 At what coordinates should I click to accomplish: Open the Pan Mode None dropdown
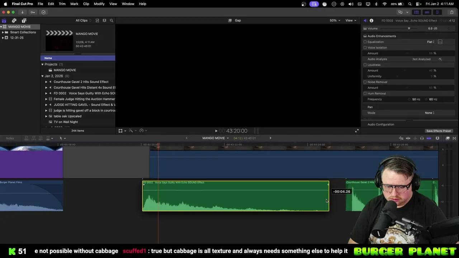coord(430,113)
